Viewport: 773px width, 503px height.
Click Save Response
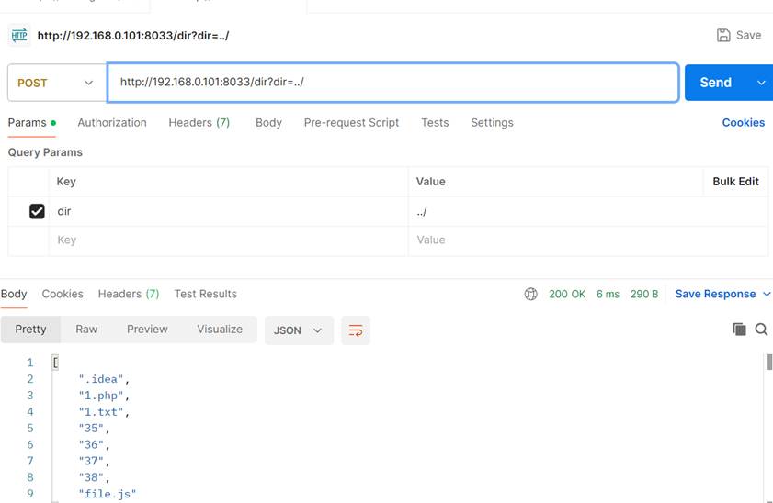click(715, 294)
